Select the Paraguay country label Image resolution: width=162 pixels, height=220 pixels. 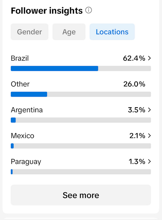click(x=26, y=162)
